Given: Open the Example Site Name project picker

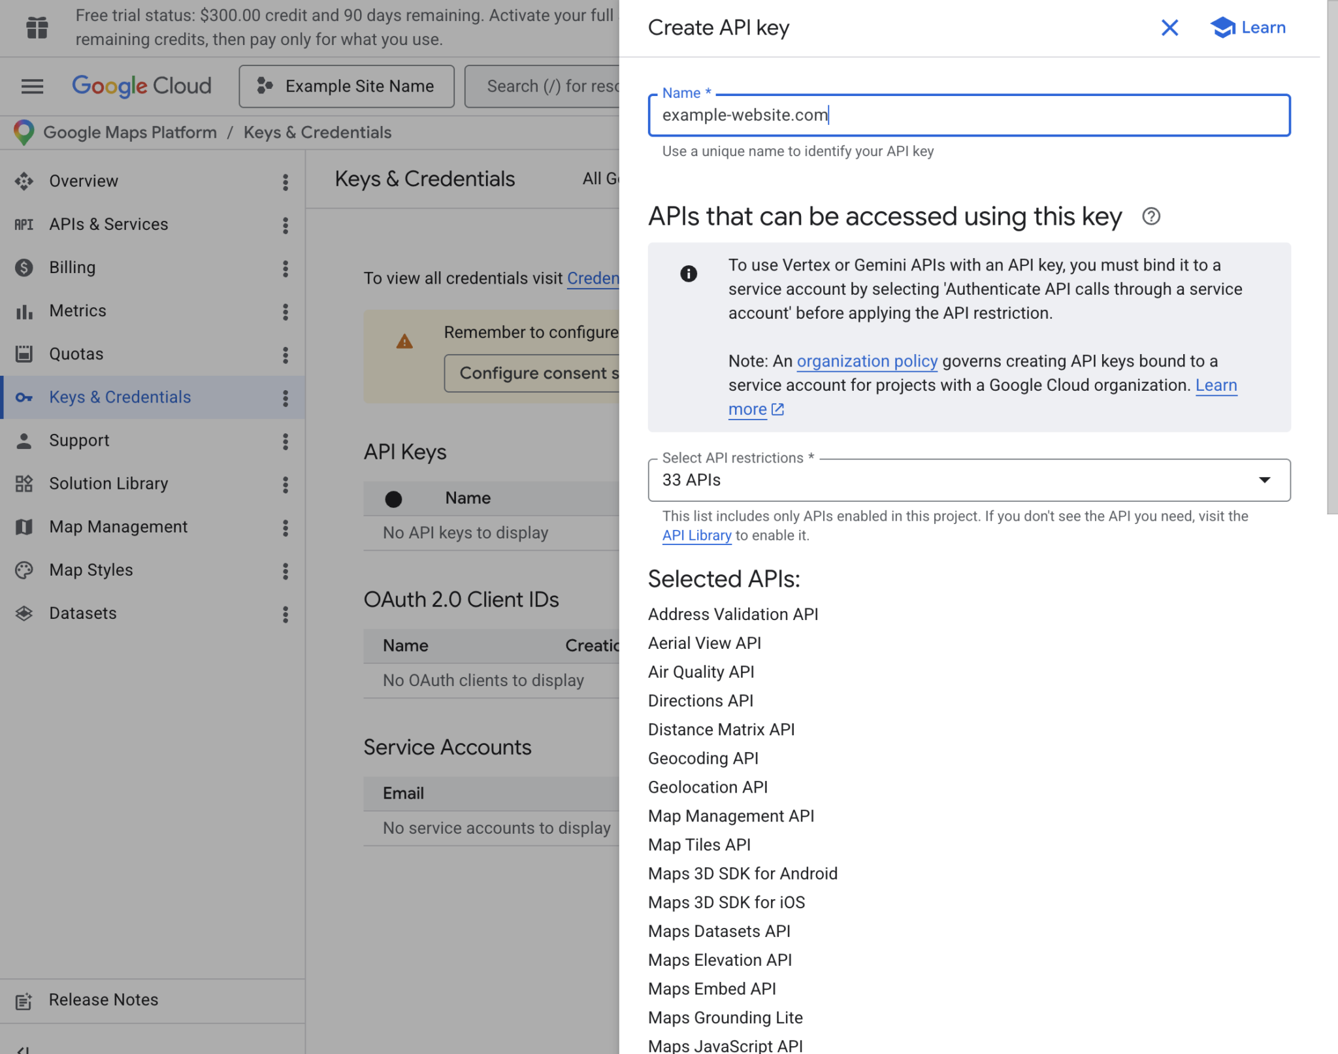Looking at the screenshot, I should point(346,86).
